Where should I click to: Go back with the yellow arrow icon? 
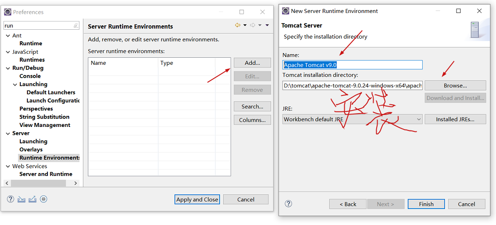click(238, 25)
